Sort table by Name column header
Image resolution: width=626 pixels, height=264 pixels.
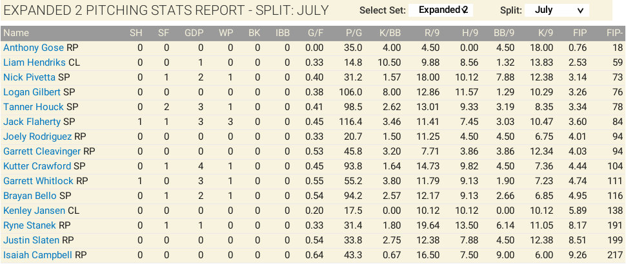(16, 33)
